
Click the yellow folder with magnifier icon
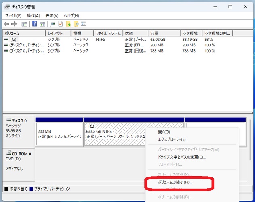click(76, 24)
